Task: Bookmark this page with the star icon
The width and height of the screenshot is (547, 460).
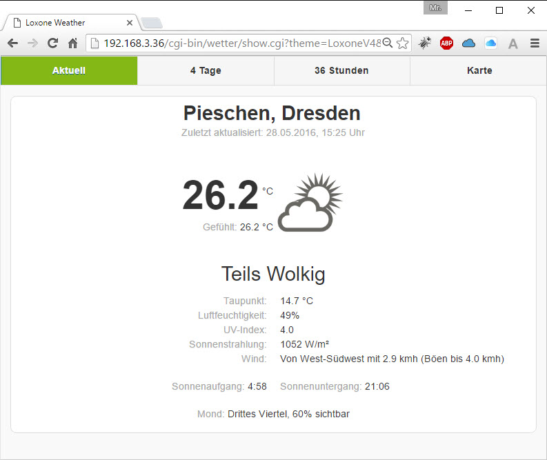Action: [403, 43]
